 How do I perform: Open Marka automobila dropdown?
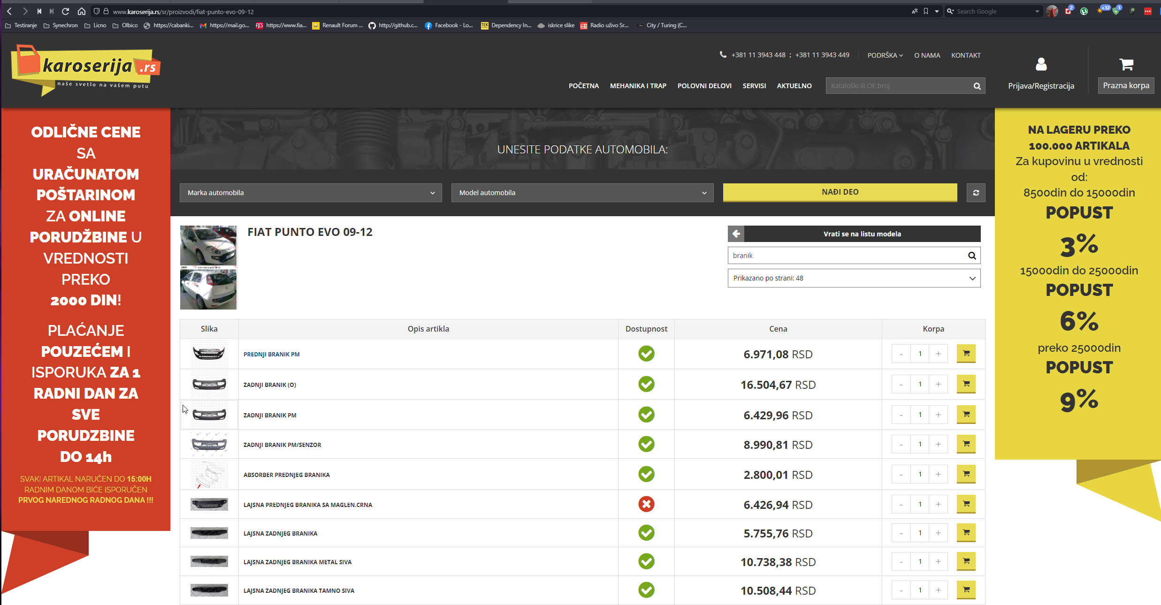coord(311,193)
